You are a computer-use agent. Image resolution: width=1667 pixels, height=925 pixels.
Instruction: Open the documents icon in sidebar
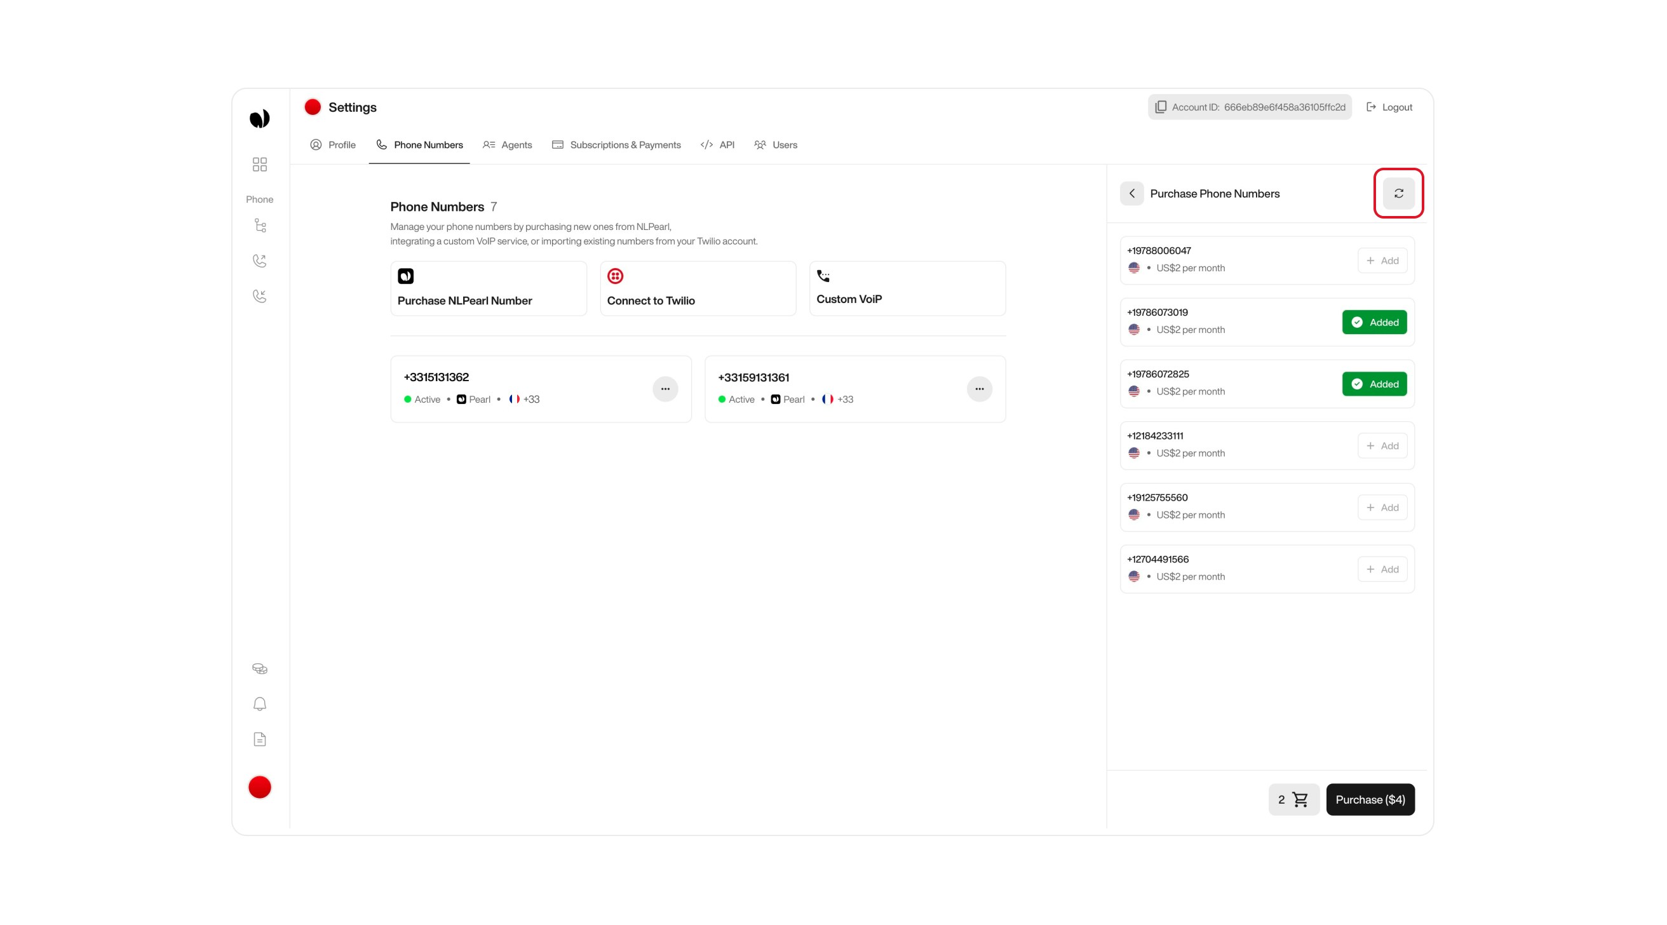point(259,739)
